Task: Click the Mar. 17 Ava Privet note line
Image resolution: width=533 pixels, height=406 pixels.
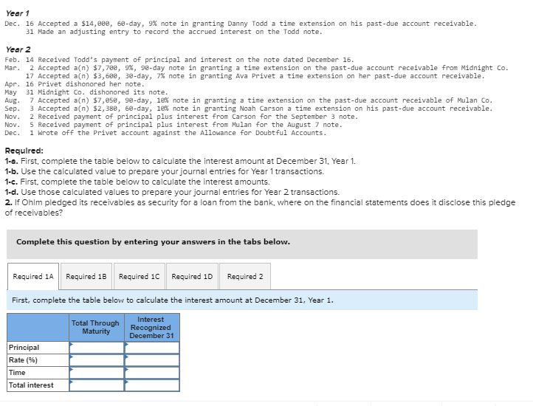Action: (255, 76)
